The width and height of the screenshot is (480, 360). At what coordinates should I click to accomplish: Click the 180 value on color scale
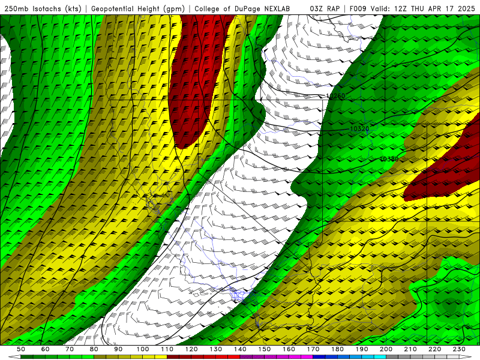pos(337,349)
